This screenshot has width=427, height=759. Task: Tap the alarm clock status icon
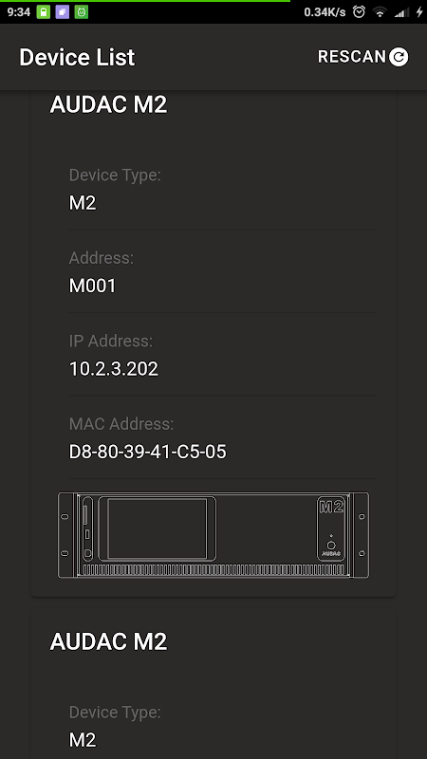359,12
